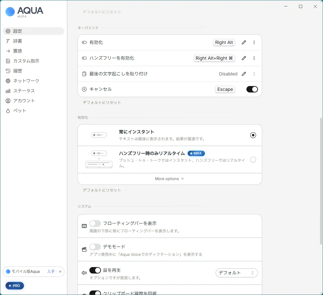The image size is (323, 295).
Task: Click the カスタム指示 document icon
Action: click(x=8, y=61)
